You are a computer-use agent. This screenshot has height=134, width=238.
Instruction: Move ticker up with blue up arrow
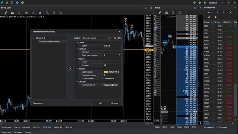217,12
